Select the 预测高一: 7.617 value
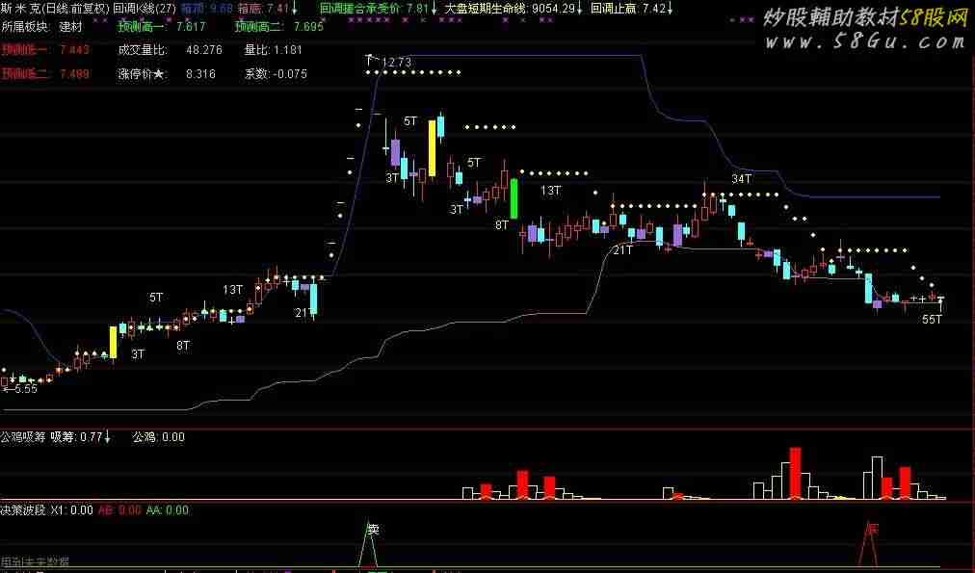The height and width of the screenshot is (573, 975). pyautogui.click(x=162, y=27)
